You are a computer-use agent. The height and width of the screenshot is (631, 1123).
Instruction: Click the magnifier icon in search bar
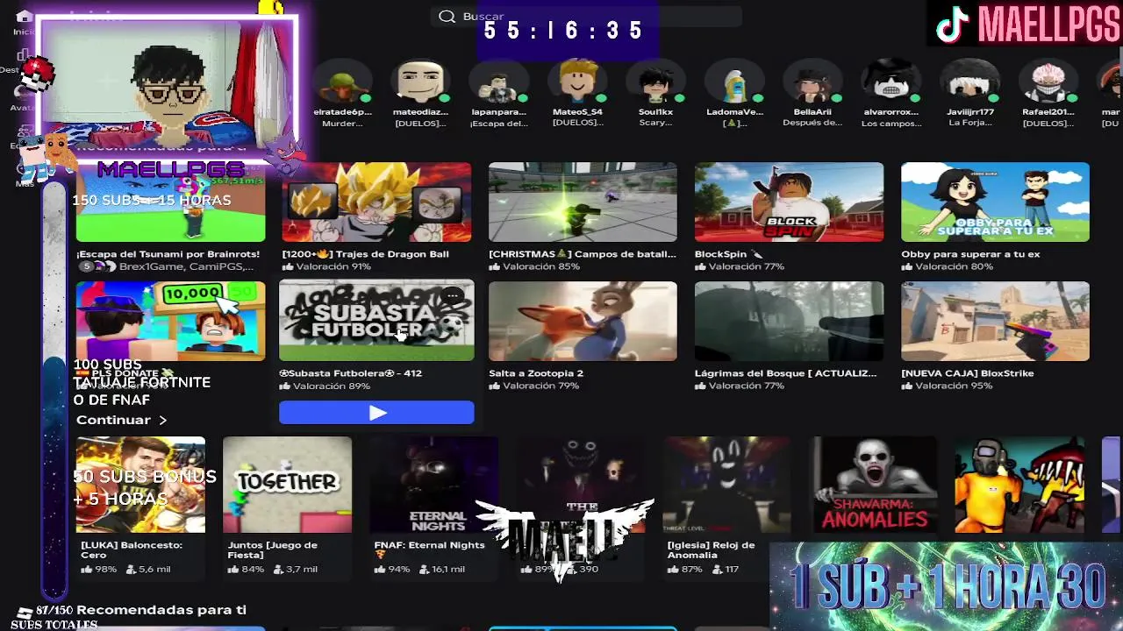click(447, 17)
